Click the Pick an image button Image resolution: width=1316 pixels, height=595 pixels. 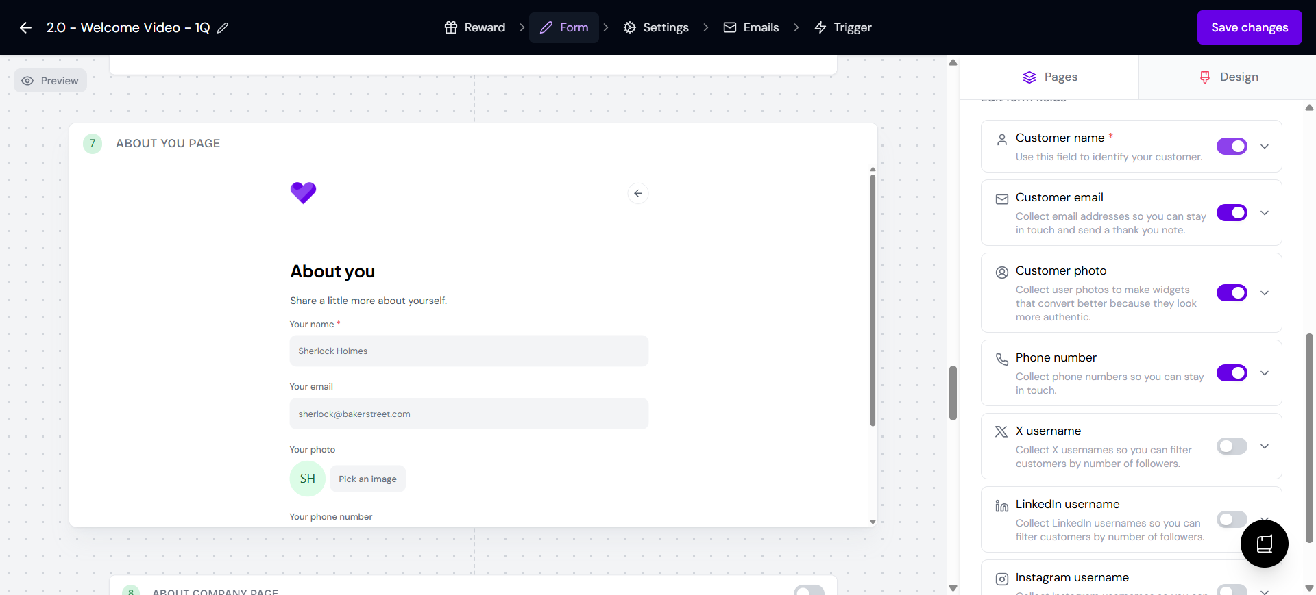(367, 479)
